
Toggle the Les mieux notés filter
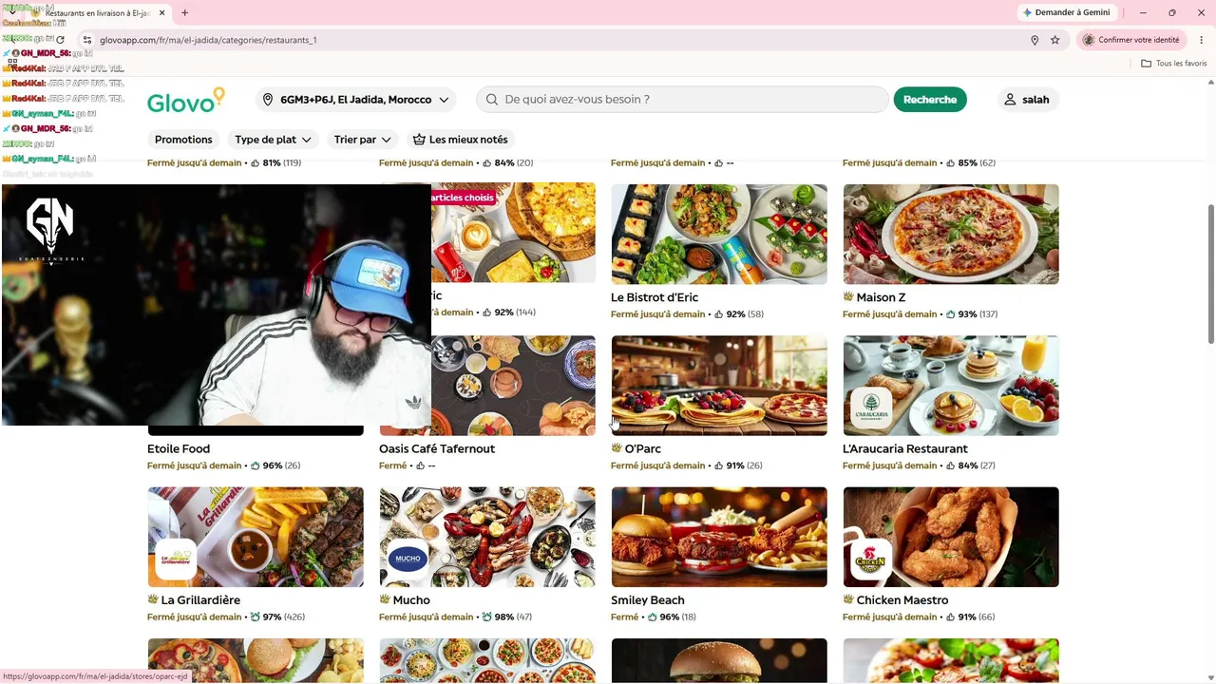(460, 140)
